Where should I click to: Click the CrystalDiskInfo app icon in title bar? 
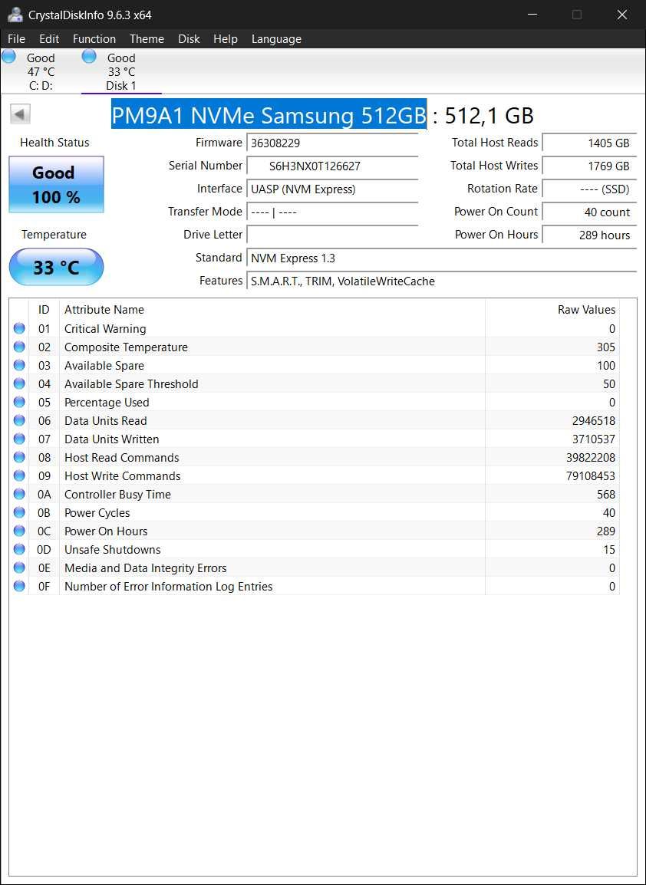[x=15, y=15]
